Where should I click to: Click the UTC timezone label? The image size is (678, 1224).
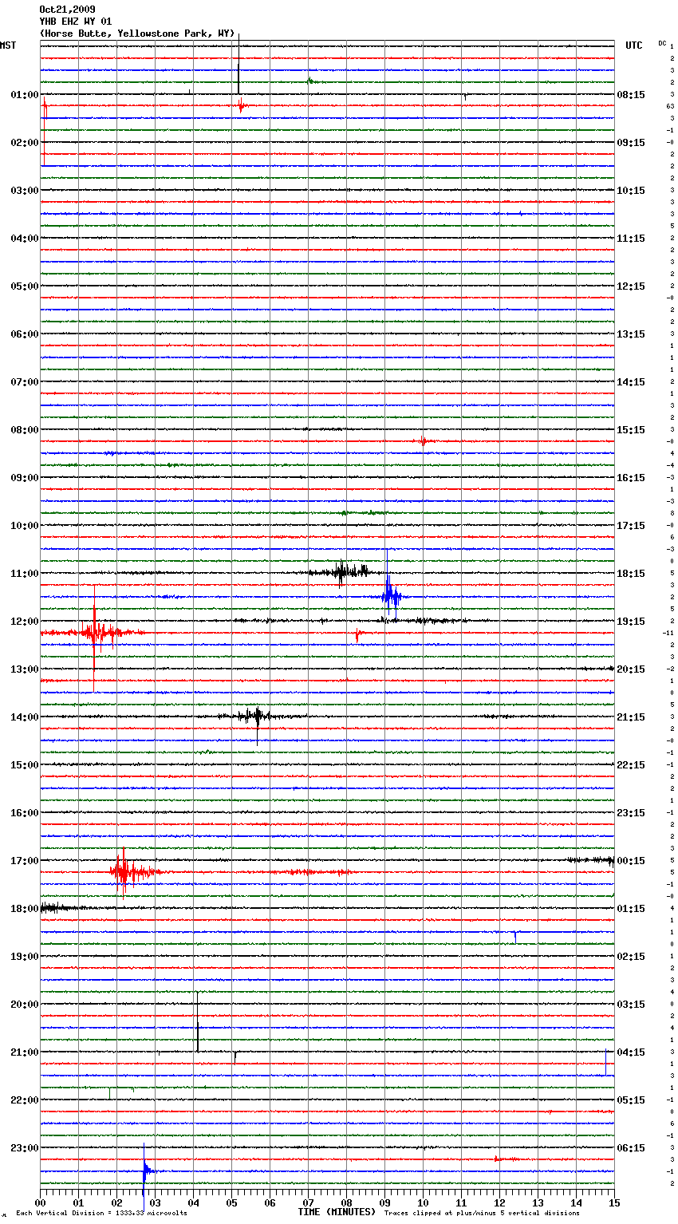(634, 45)
